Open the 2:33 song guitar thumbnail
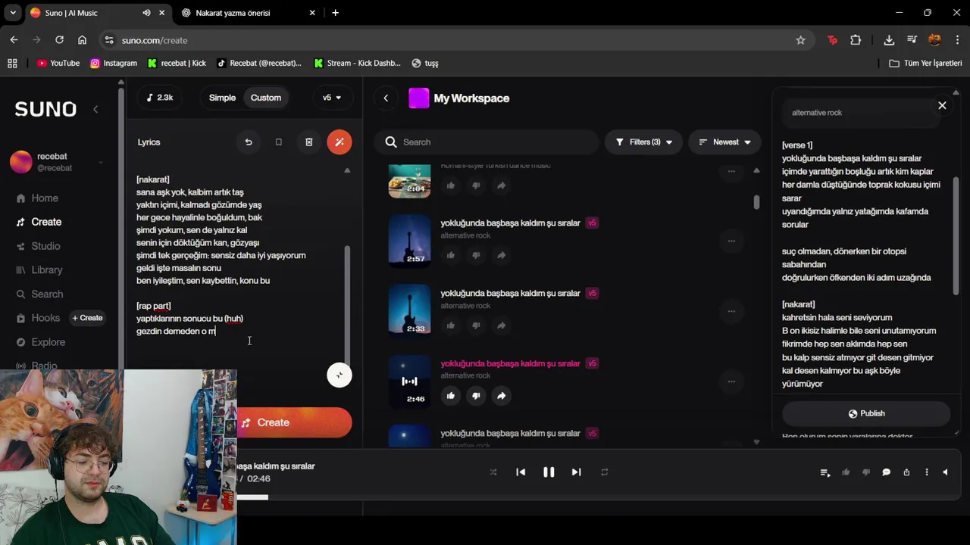Viewport: 970px width, 545px height. point(409,311)
